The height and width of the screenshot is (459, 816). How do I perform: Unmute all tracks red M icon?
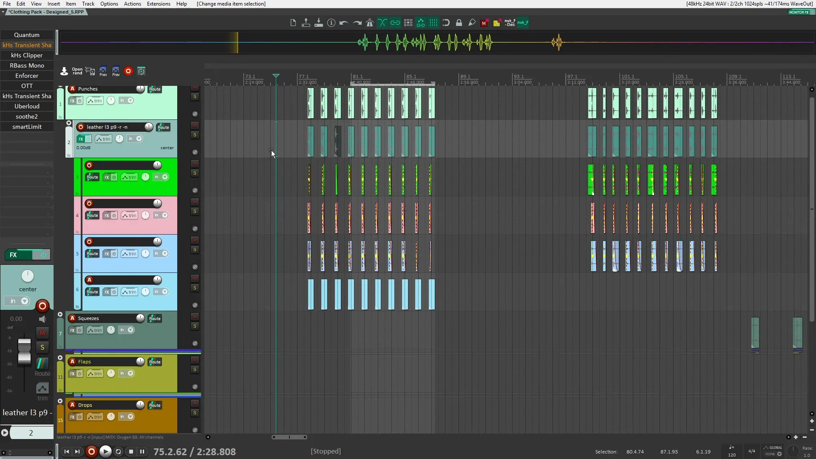[x=484, y=23]
